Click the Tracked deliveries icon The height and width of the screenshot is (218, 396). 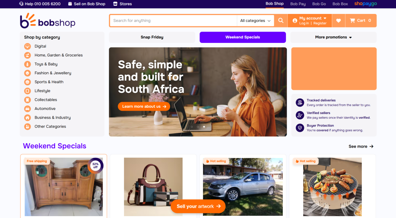[300, 103]
